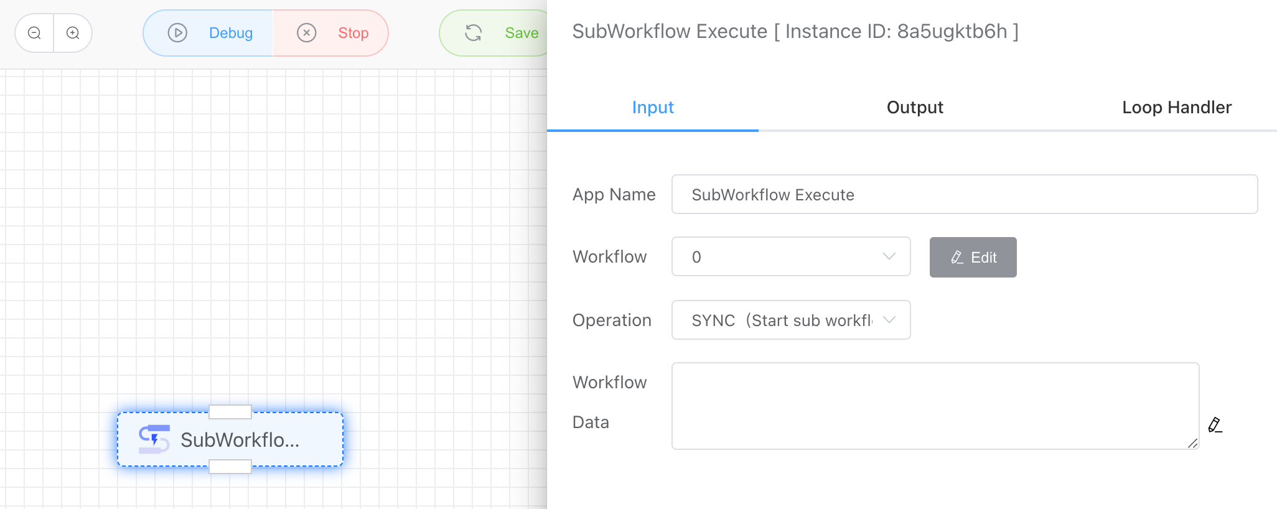Screen dimensions: 1277x509
Task: Click the zoom out magnifier icon
Action: pyautogui.click(x=35, y=33)
